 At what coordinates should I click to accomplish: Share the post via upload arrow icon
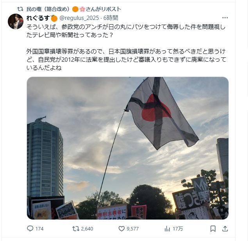[x=225, y=229]
